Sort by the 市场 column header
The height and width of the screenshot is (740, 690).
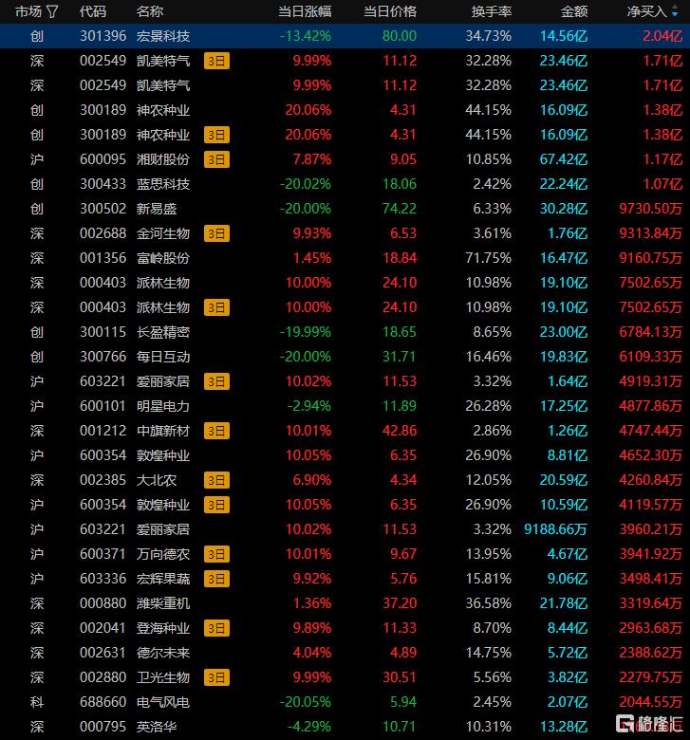[x=28, y=11]
